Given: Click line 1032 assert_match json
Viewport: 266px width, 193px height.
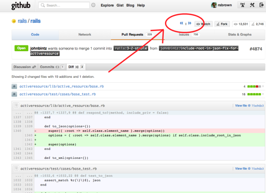Looking at the screenshot, I should point(138,180).
